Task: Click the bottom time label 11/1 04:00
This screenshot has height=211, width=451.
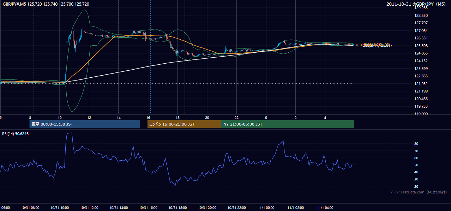Action: coord(325,208)
